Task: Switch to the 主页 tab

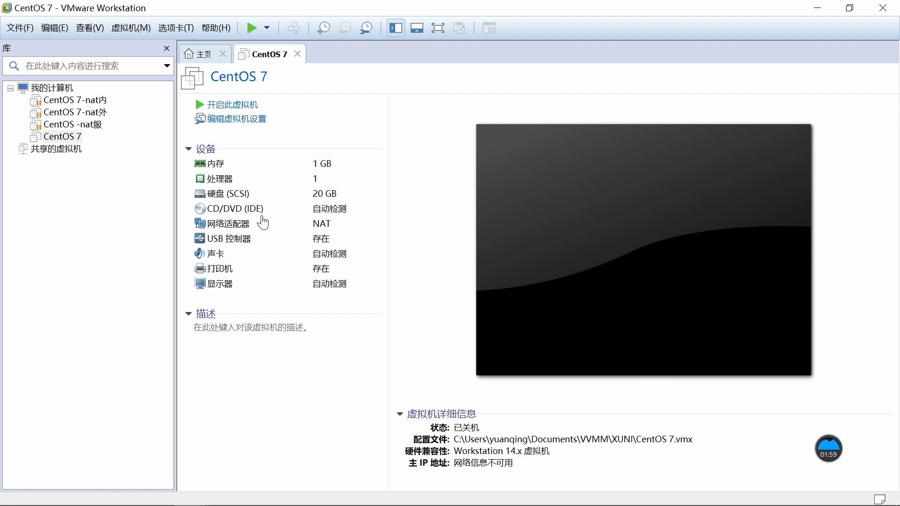Action: (203, 53)
